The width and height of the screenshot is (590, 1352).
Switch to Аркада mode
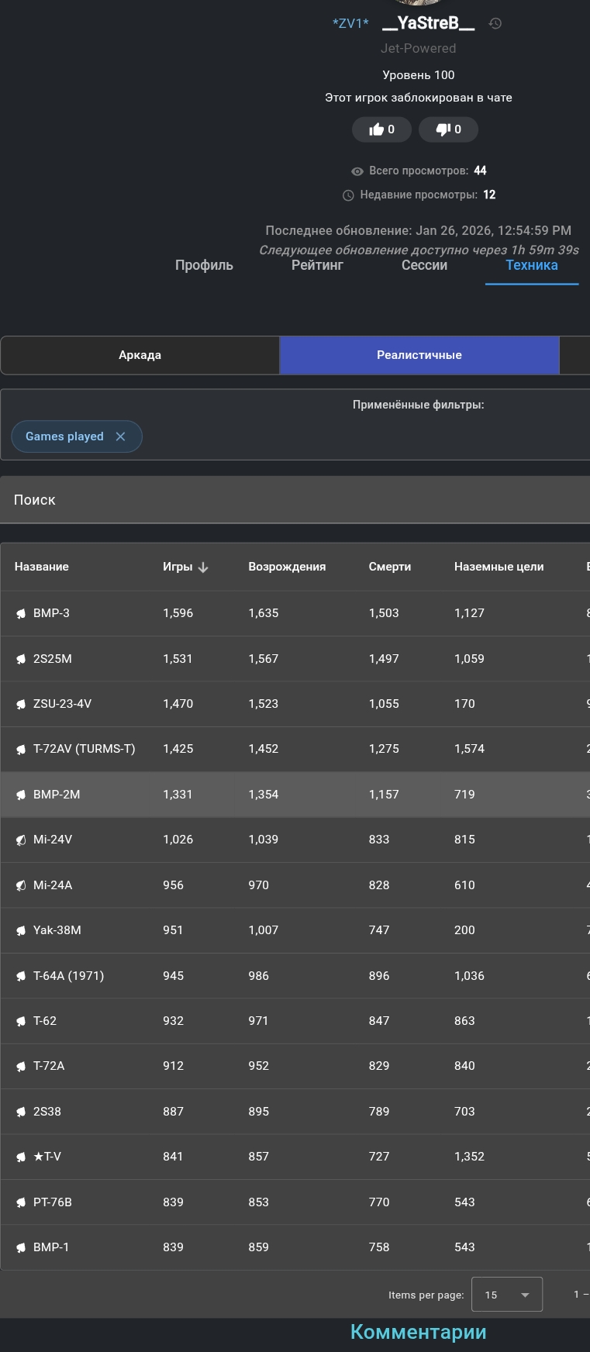click(140, 355)
